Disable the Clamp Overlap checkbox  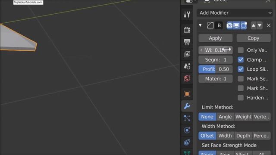click(241, 60)
